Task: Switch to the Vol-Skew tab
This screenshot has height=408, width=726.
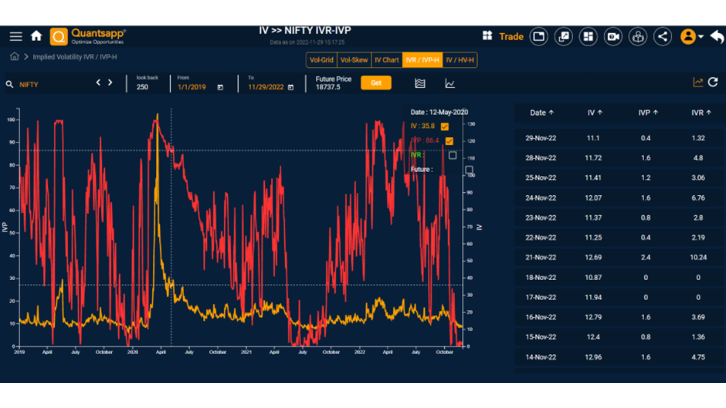Action: 354,60
